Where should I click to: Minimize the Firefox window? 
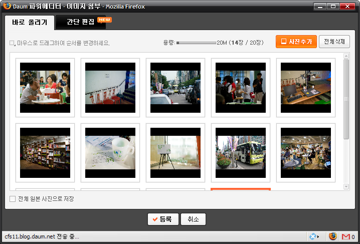[320, 6]
